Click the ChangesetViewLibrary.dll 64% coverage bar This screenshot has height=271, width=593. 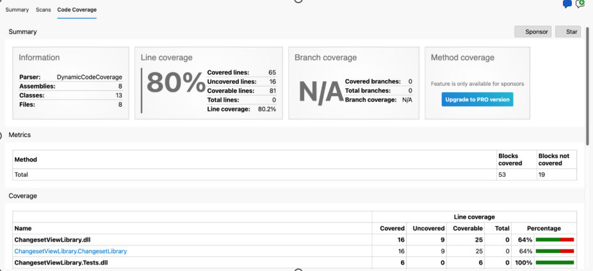click(555, 240)
